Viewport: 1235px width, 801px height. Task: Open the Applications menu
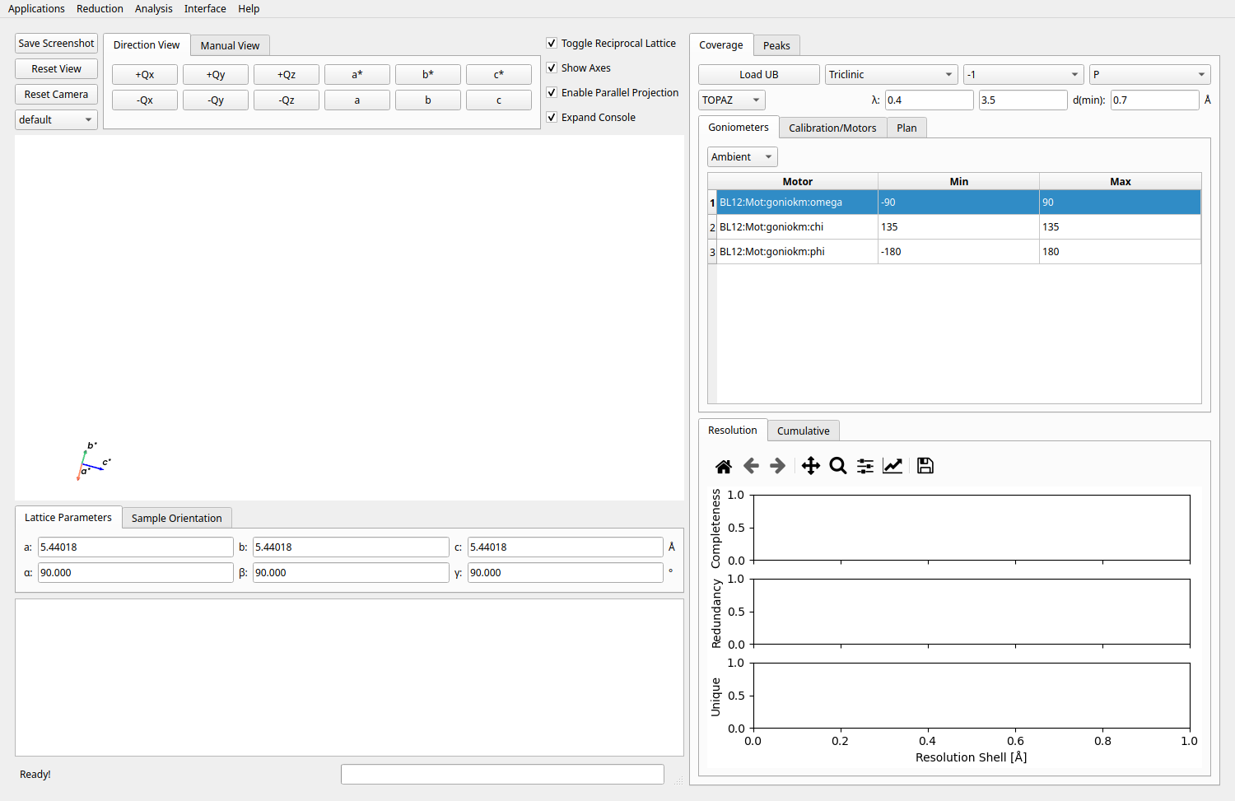coord(36,8)
